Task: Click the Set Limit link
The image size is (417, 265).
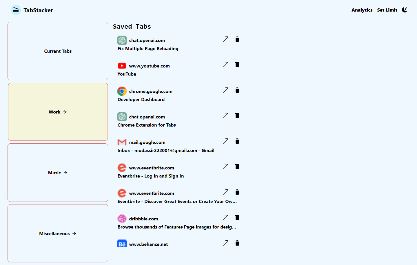Action: 387,10
